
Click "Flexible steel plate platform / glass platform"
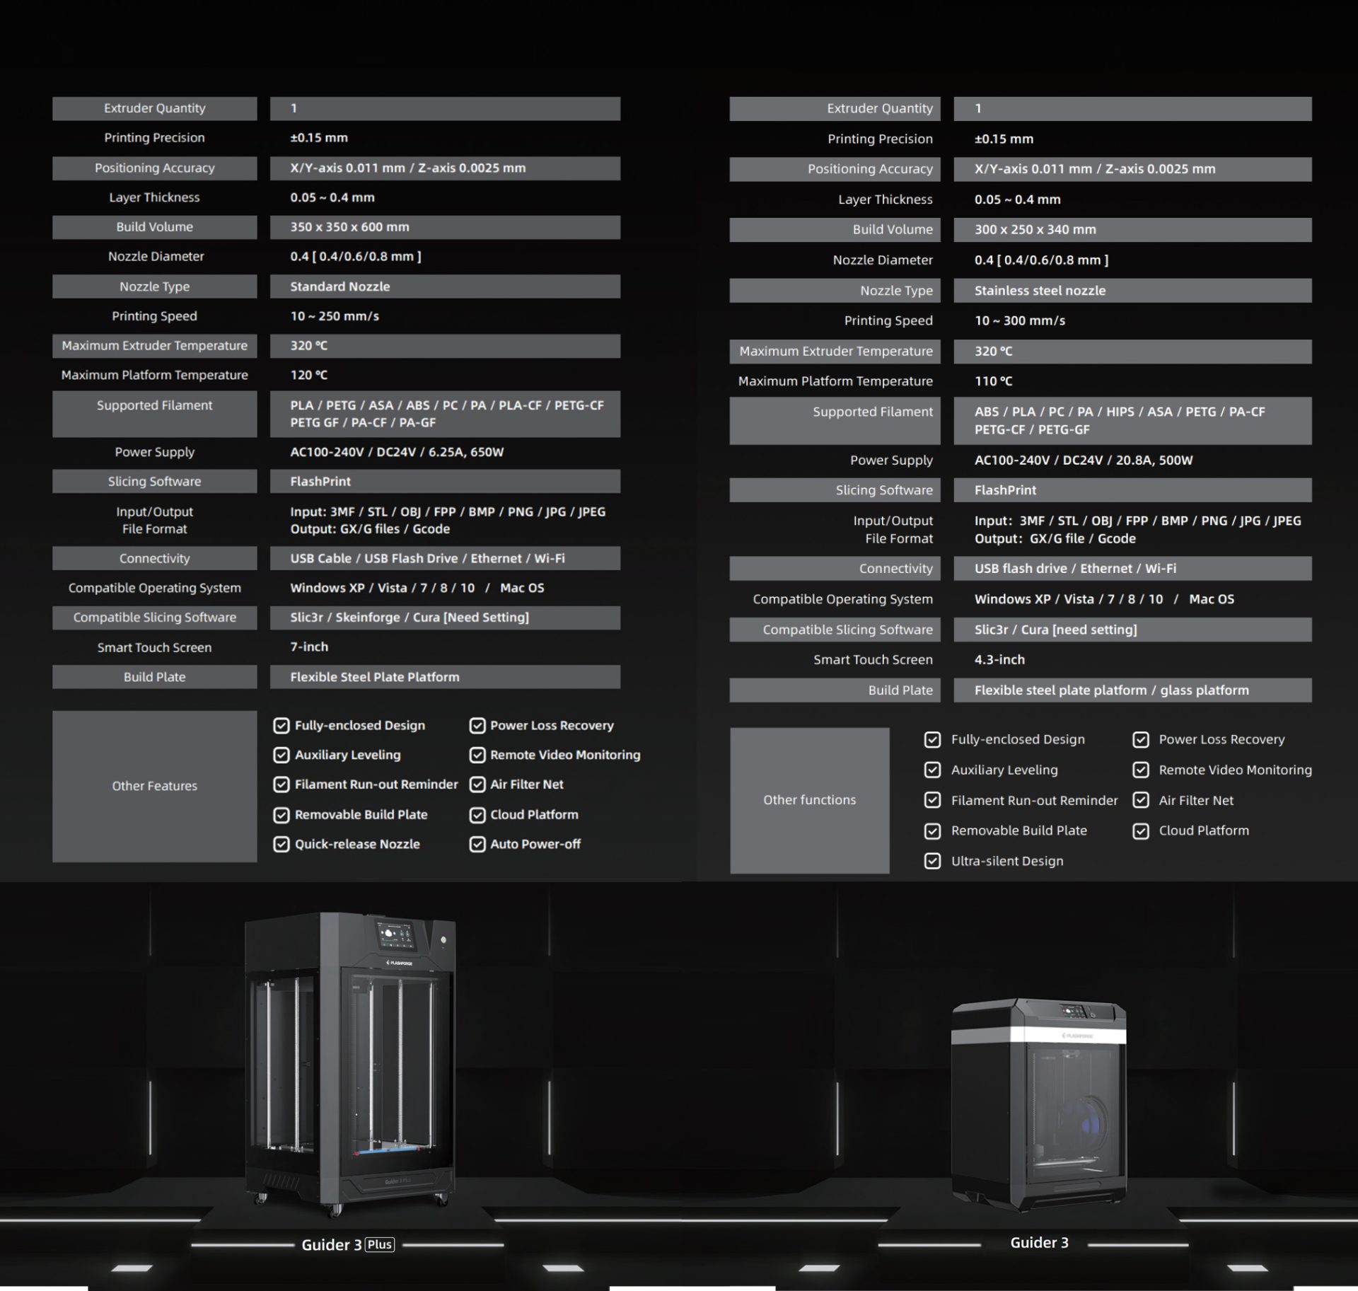(1111, 690)
